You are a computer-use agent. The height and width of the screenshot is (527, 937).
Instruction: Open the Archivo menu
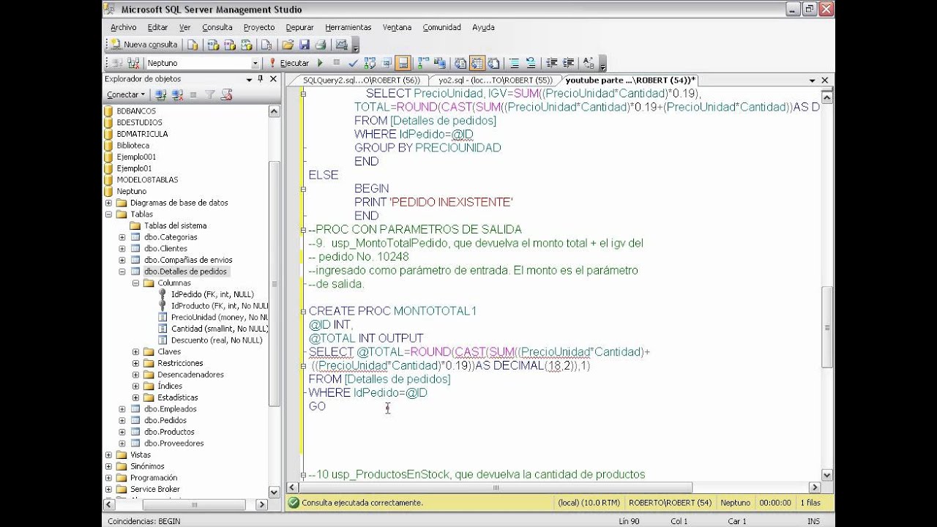pos(123,27)
